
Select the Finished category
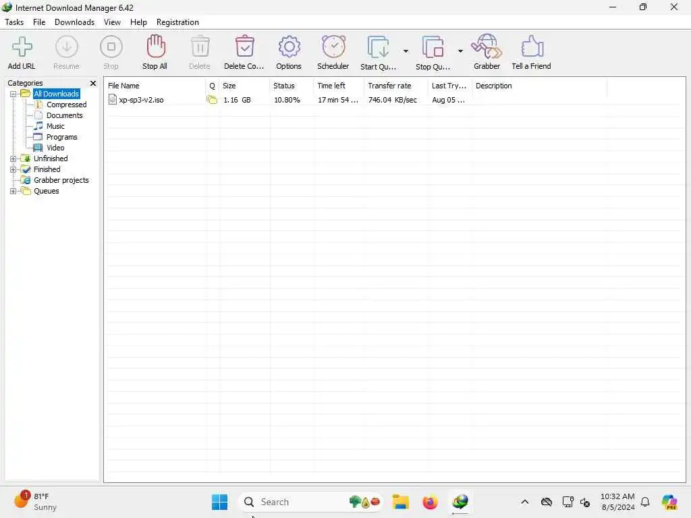pyautogui.click(x=47, y=169)
